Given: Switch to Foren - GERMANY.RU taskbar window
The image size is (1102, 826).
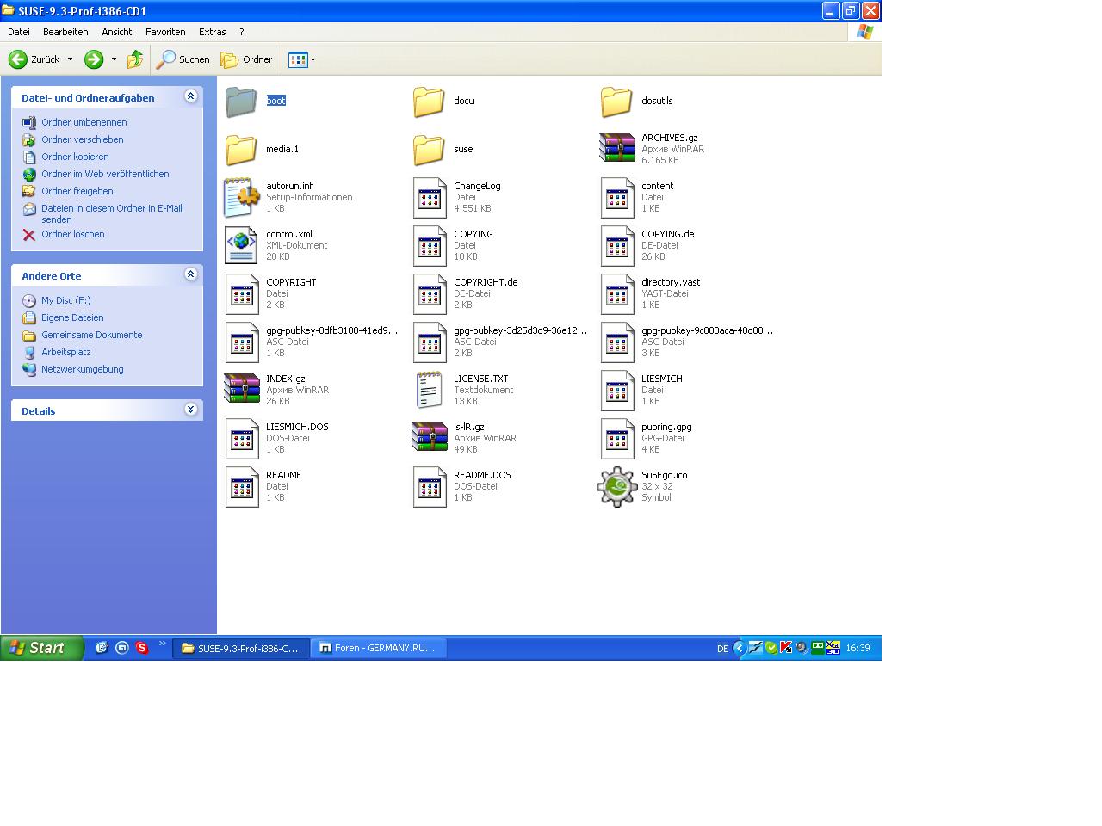Looking at the screenshot, I should coord(380,648).
